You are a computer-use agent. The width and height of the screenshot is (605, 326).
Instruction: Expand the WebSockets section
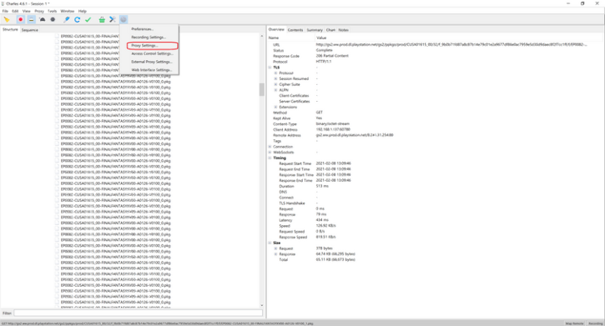click(270, 153)
